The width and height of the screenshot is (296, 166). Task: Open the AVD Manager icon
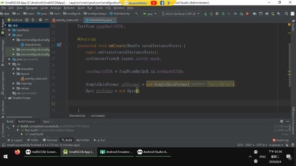pyautogui.click(x=273, y=14)
